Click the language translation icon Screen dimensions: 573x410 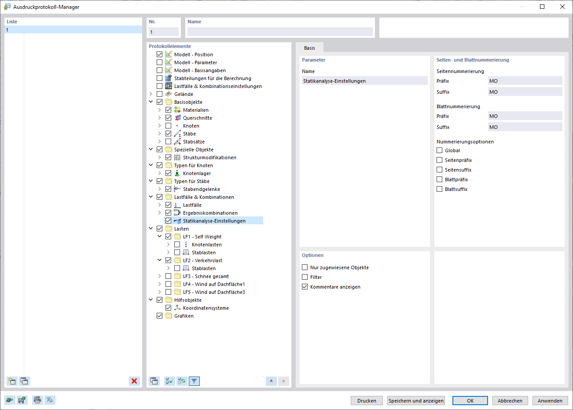[50, 400]
